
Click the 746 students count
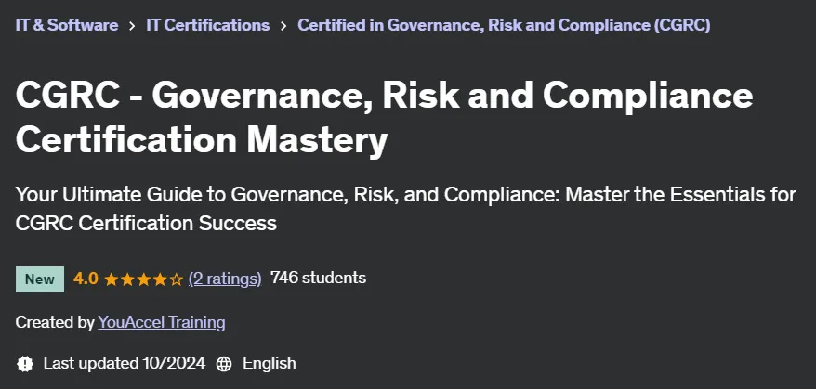click(319, 278)
